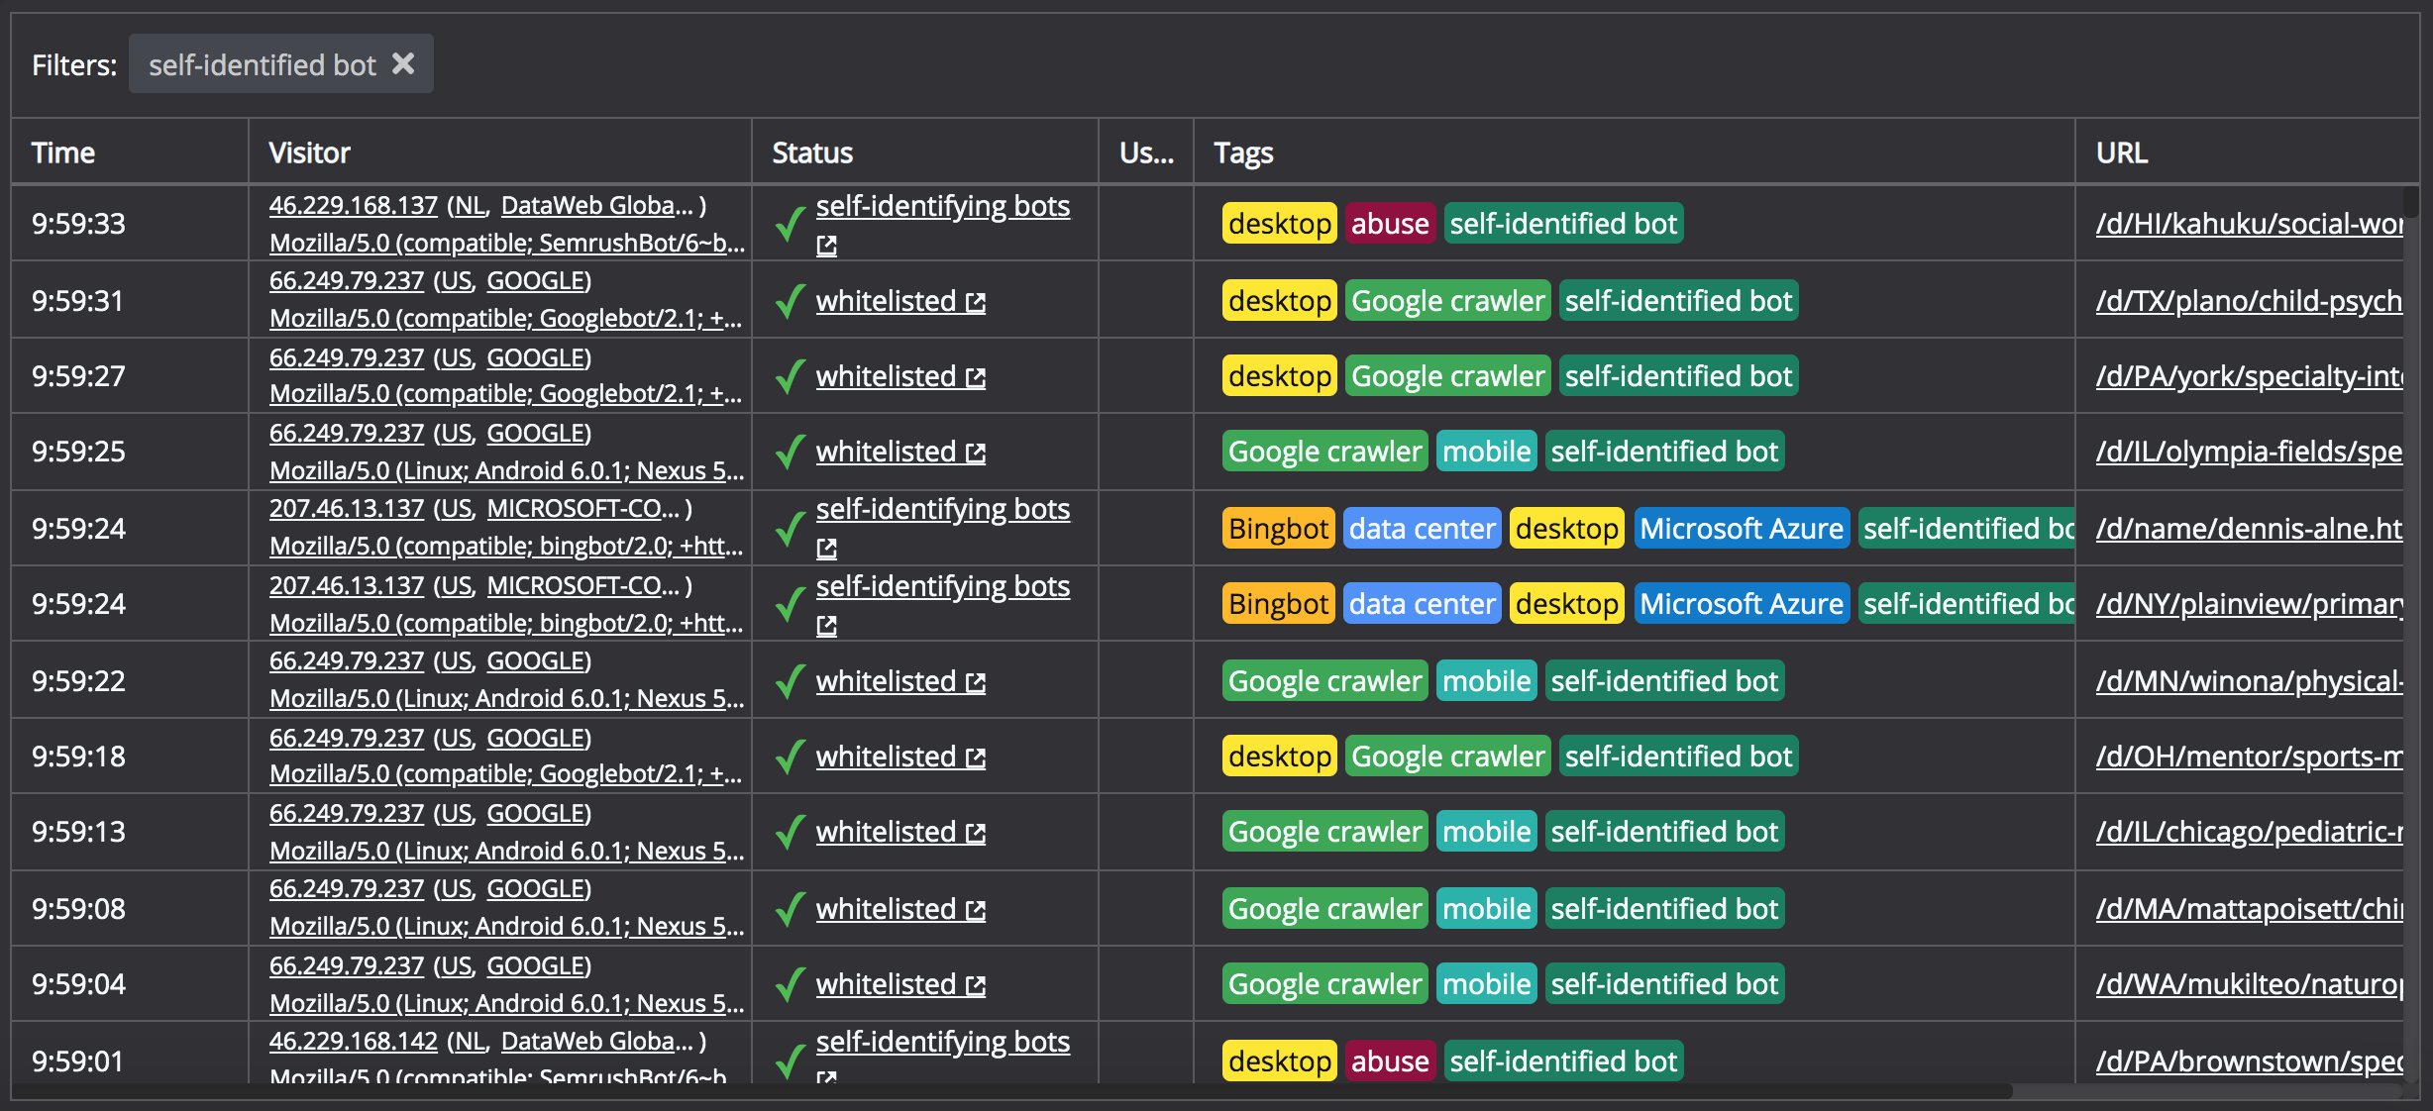Sort by the Status column header
Viewport: 2433px width, 1111px height.
pos(812,152)
